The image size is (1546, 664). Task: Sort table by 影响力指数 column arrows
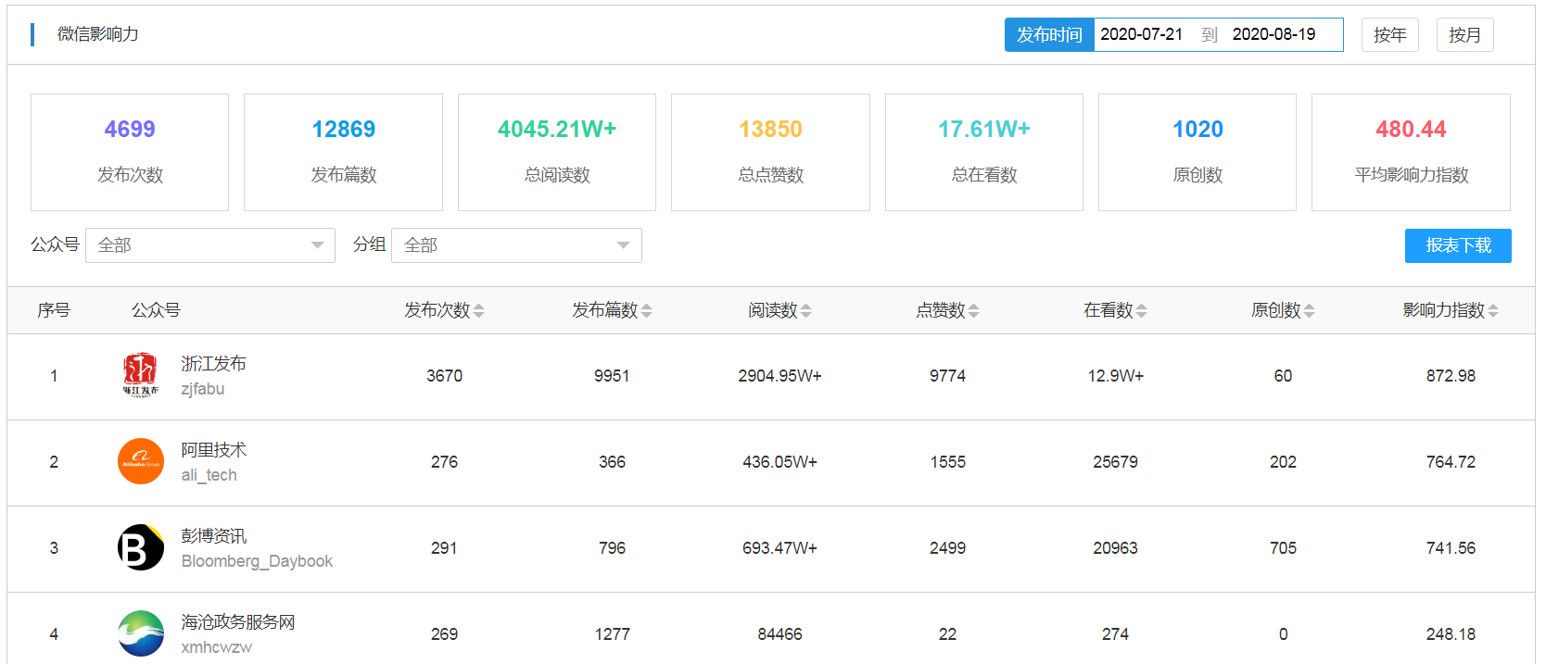1493,311
